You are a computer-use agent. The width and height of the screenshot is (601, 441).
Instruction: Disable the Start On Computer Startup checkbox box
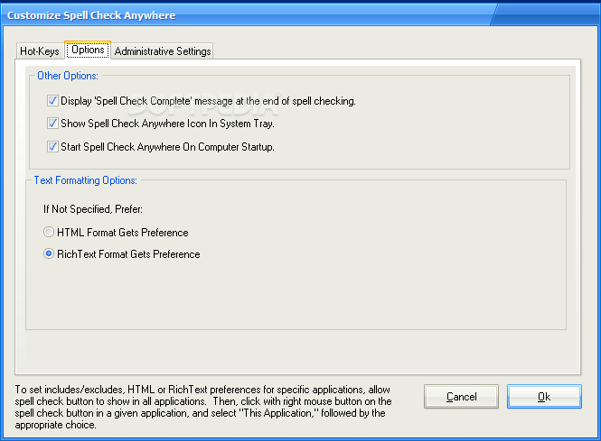[x=52, y=146]
